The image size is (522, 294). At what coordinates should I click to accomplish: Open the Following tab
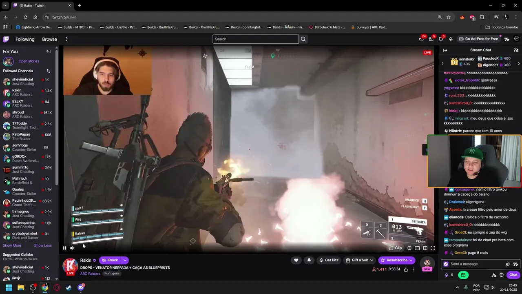25,39
